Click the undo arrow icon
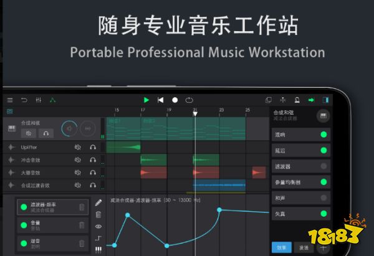Viewport: 374px width, 256px height. (x=24, y=100)
